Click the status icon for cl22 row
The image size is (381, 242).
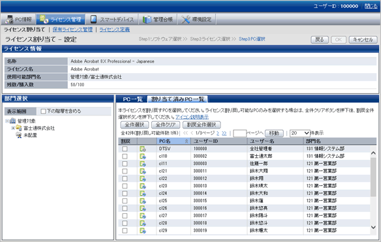point(143,179)
